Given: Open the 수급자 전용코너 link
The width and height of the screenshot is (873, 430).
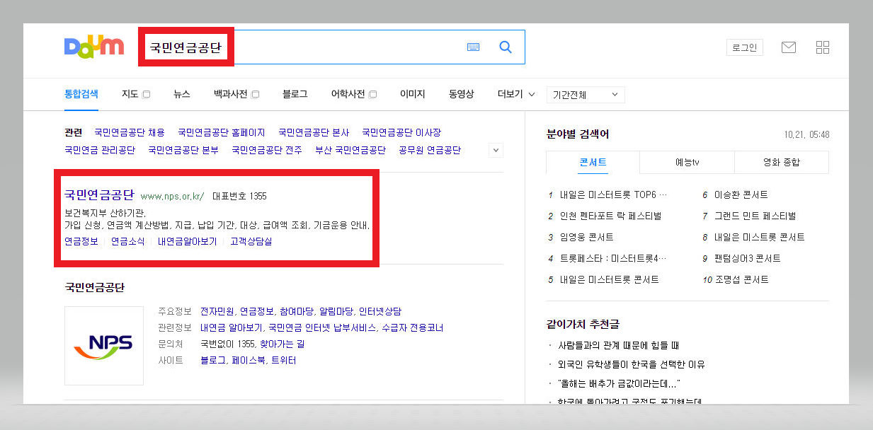Looking at the screenshot, I should pos(413,327).
